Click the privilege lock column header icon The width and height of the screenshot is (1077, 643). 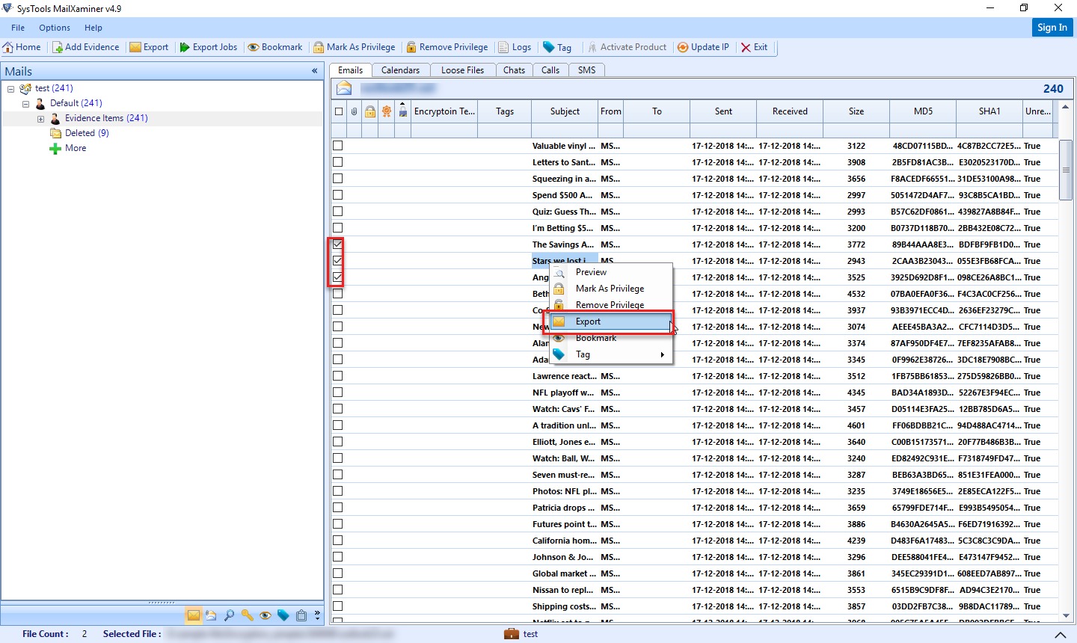point(369,111)
